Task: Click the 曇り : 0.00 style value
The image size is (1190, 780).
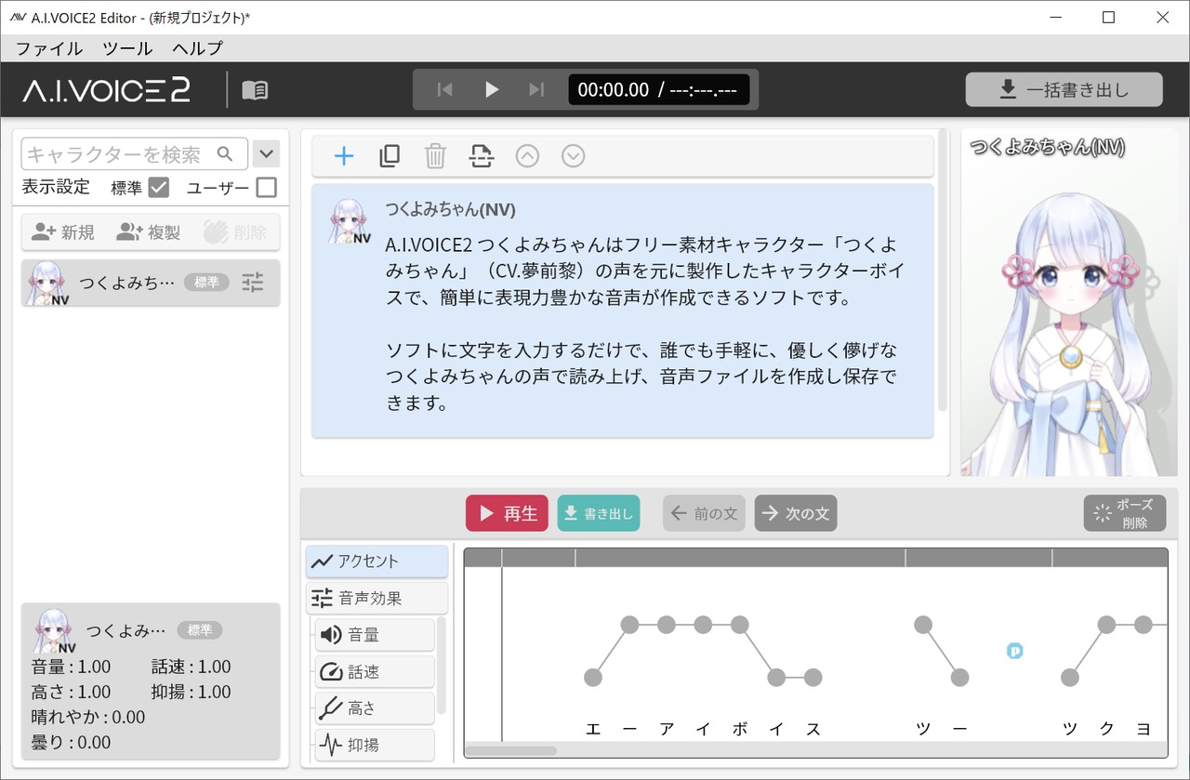Action: (x=71, y=742)
